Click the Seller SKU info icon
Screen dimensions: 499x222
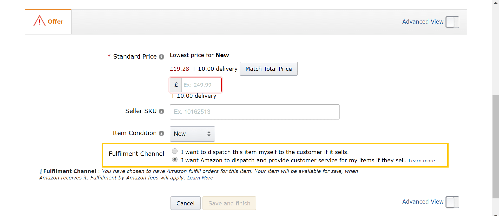161,111
